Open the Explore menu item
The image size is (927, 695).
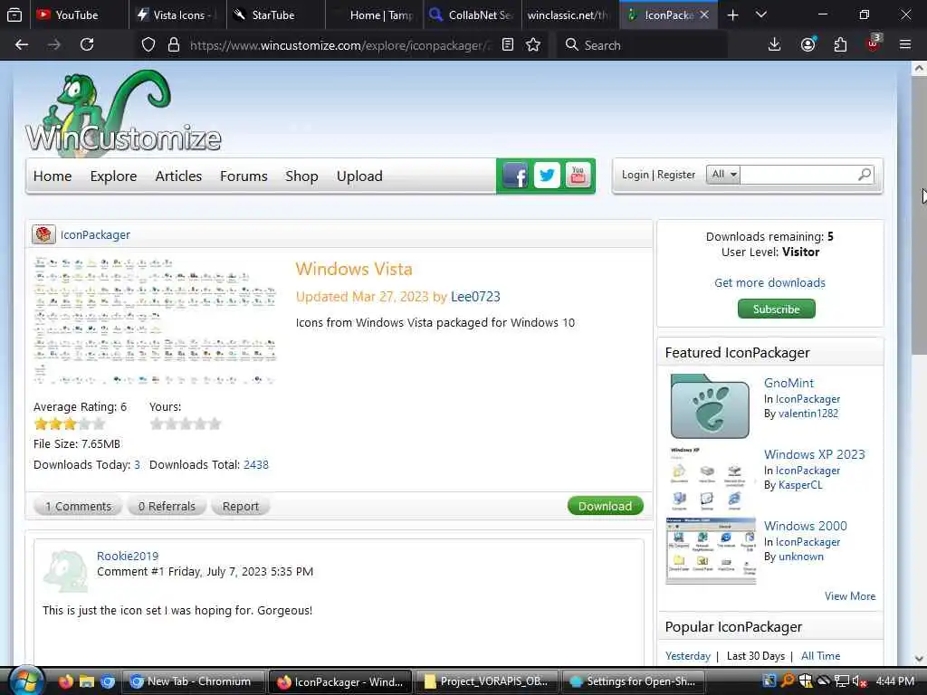(x=113, y=176)
